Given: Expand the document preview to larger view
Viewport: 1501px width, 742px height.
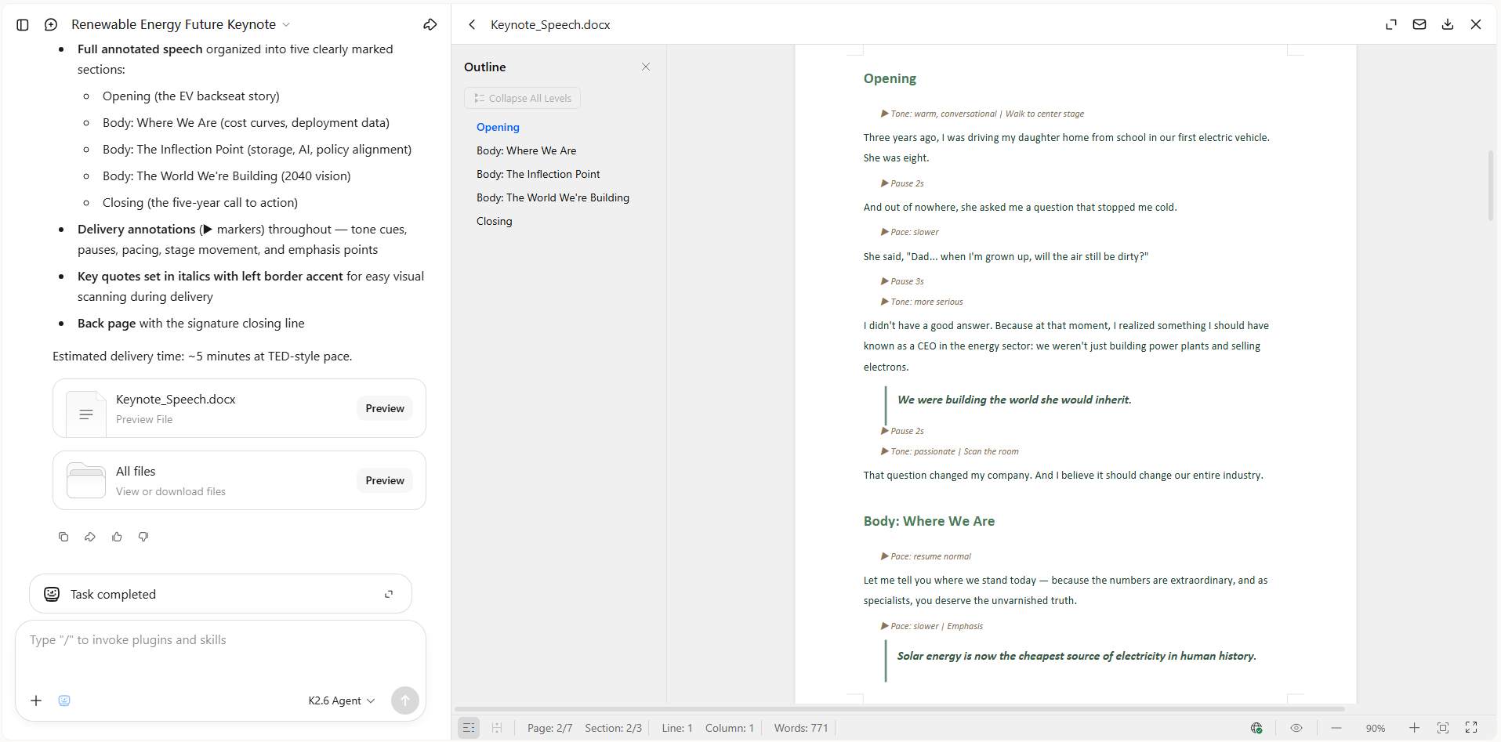Looking at the screenshot, I should coord(1391,25).
